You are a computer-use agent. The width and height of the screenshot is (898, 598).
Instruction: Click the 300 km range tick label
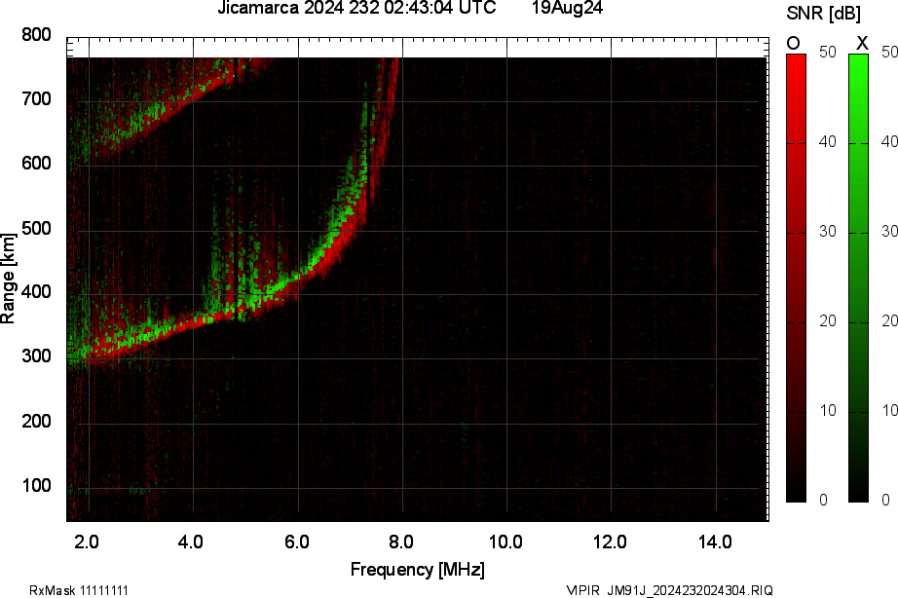pyautogui.click(x=36, y=357)
